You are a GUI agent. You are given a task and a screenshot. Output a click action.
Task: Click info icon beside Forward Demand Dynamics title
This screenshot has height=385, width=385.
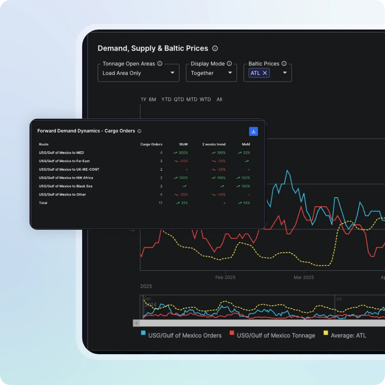point(139,131)
